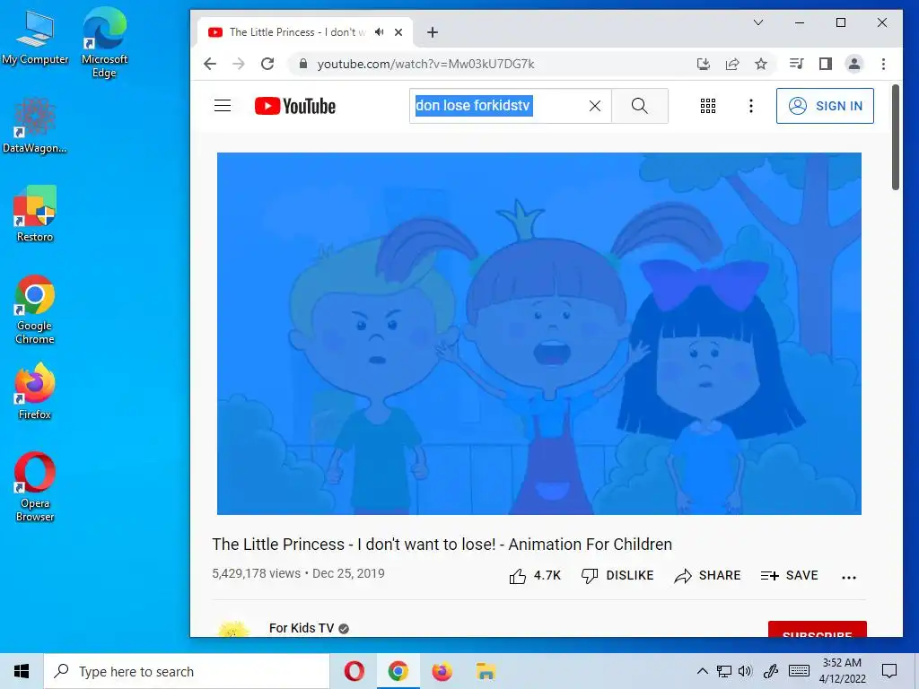The height and width of the screenshot is (689, 919).
Task: Open the touch keyboard icon
Action: pos(799,671)
